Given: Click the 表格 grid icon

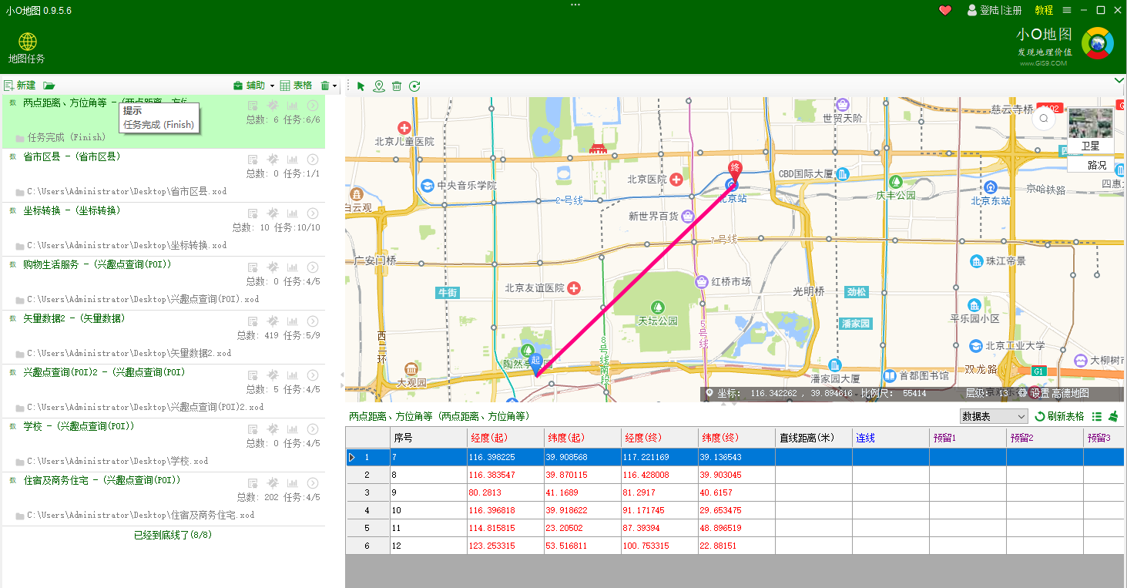Looking at the screenshot, I should coord(285,86).
